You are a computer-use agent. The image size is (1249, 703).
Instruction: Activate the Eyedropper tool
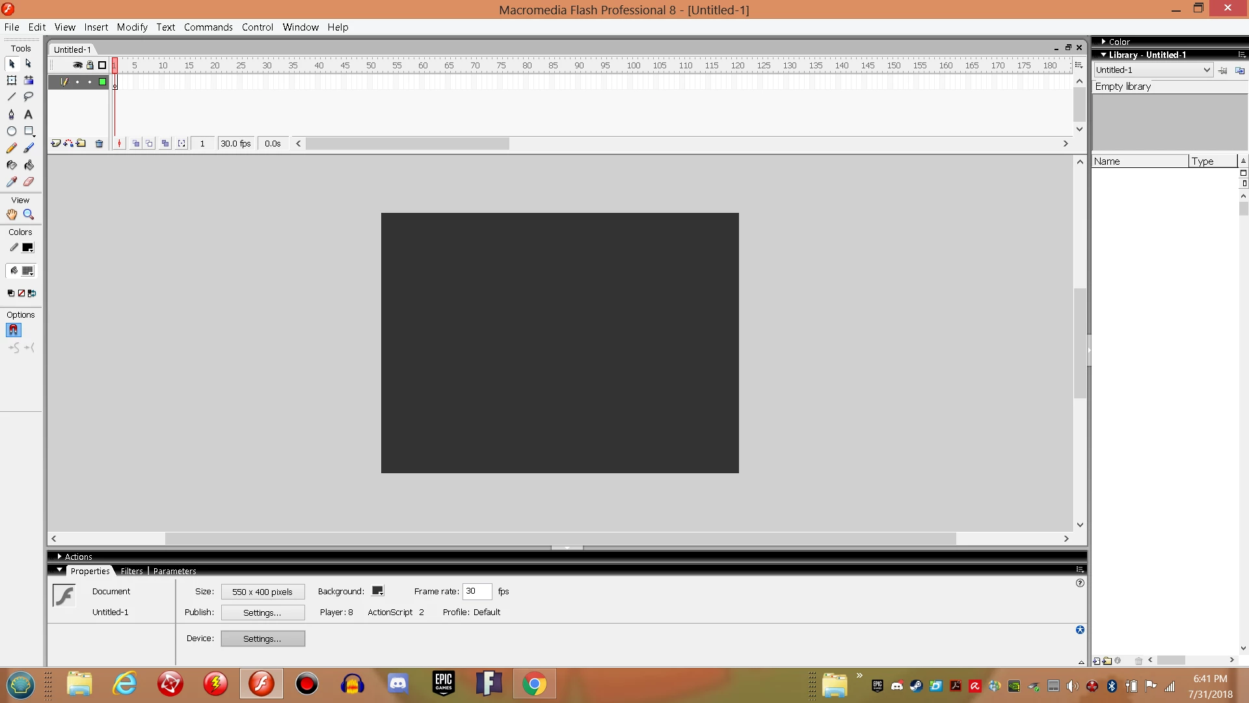(x=11, y=182)
